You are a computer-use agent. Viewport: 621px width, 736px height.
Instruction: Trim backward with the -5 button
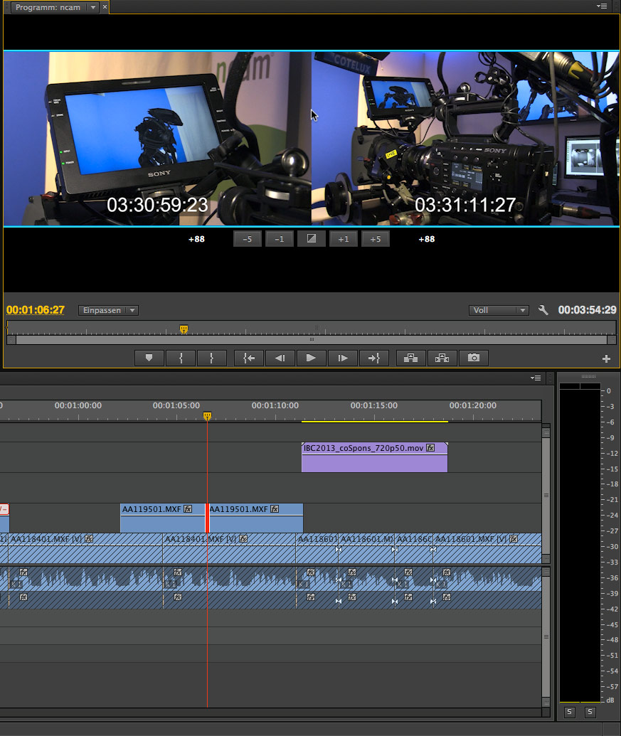(x=248, y=239)
